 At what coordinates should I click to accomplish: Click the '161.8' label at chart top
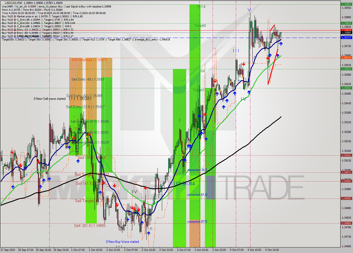pyautogui.click(x=201, y=6)
